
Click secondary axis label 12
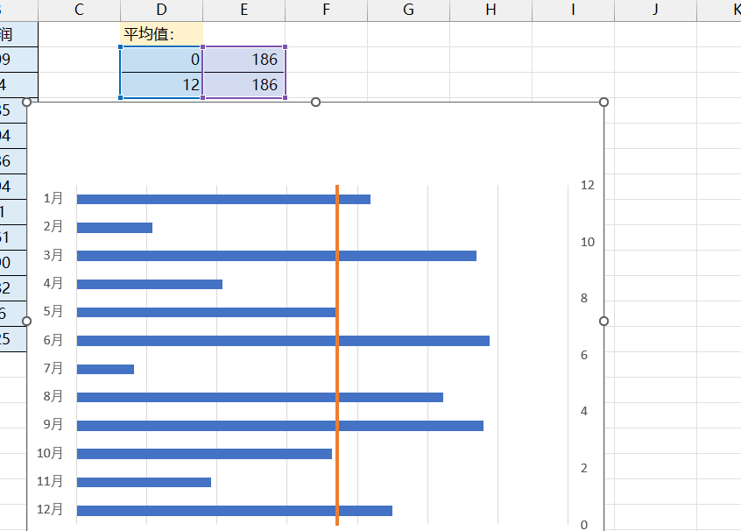(588, 186)
